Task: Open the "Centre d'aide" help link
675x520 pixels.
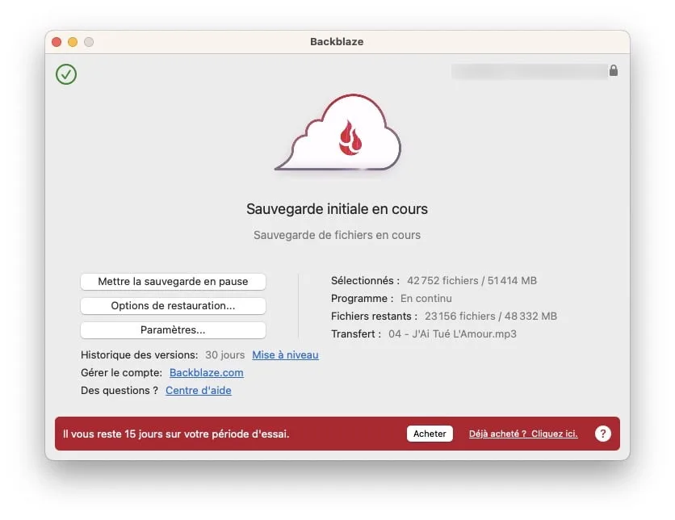Action: click(198, 390)
